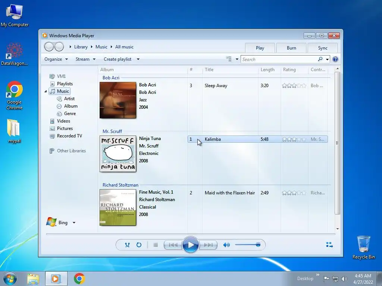Click Music in the breadcrumb
Image resolution: width=382 pixels, height=286 pixels.
click(101, 47)
